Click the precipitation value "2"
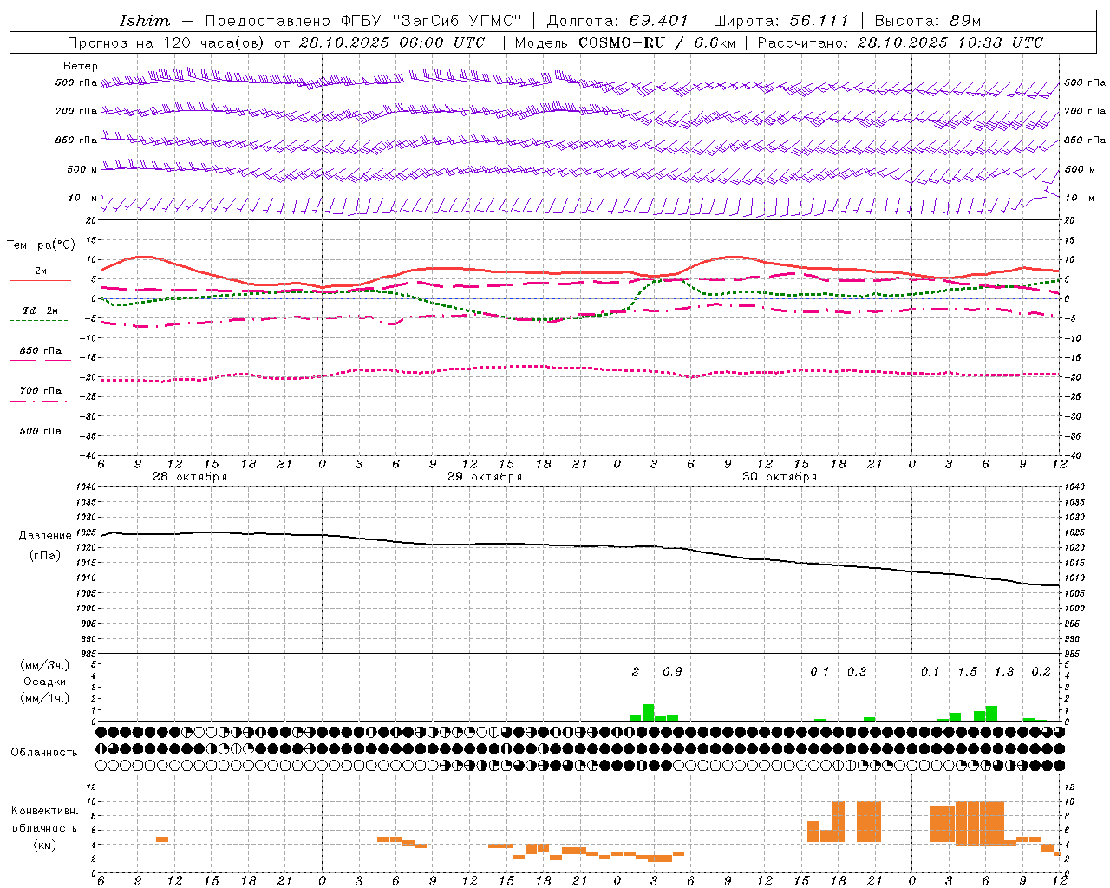The width and height of the screenshot is (1110, 888). click(636, 672)
